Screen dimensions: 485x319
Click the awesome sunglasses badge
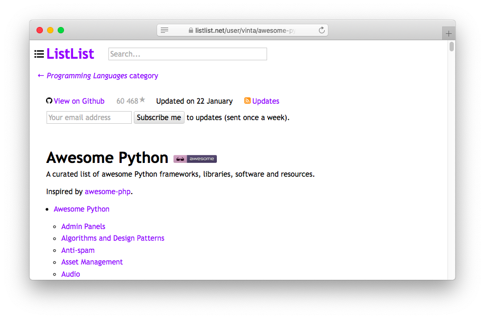[x=195, y=159]
